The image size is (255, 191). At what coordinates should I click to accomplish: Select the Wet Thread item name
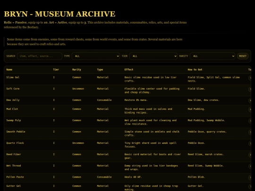(x=14, y=166)
